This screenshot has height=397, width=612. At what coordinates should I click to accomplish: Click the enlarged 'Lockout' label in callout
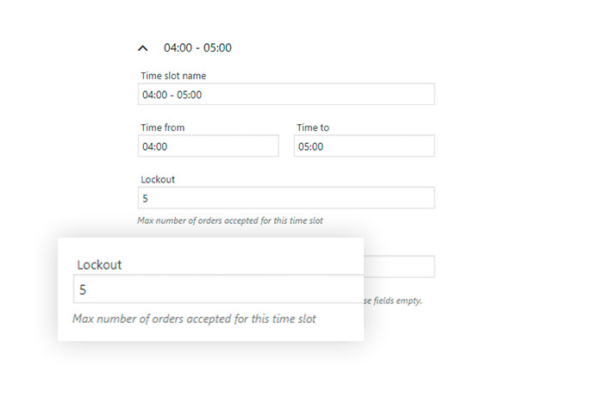pyautogui.click(x=99, y=265)
